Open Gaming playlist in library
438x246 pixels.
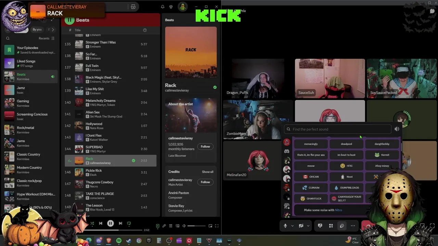[x=30, y=103]
